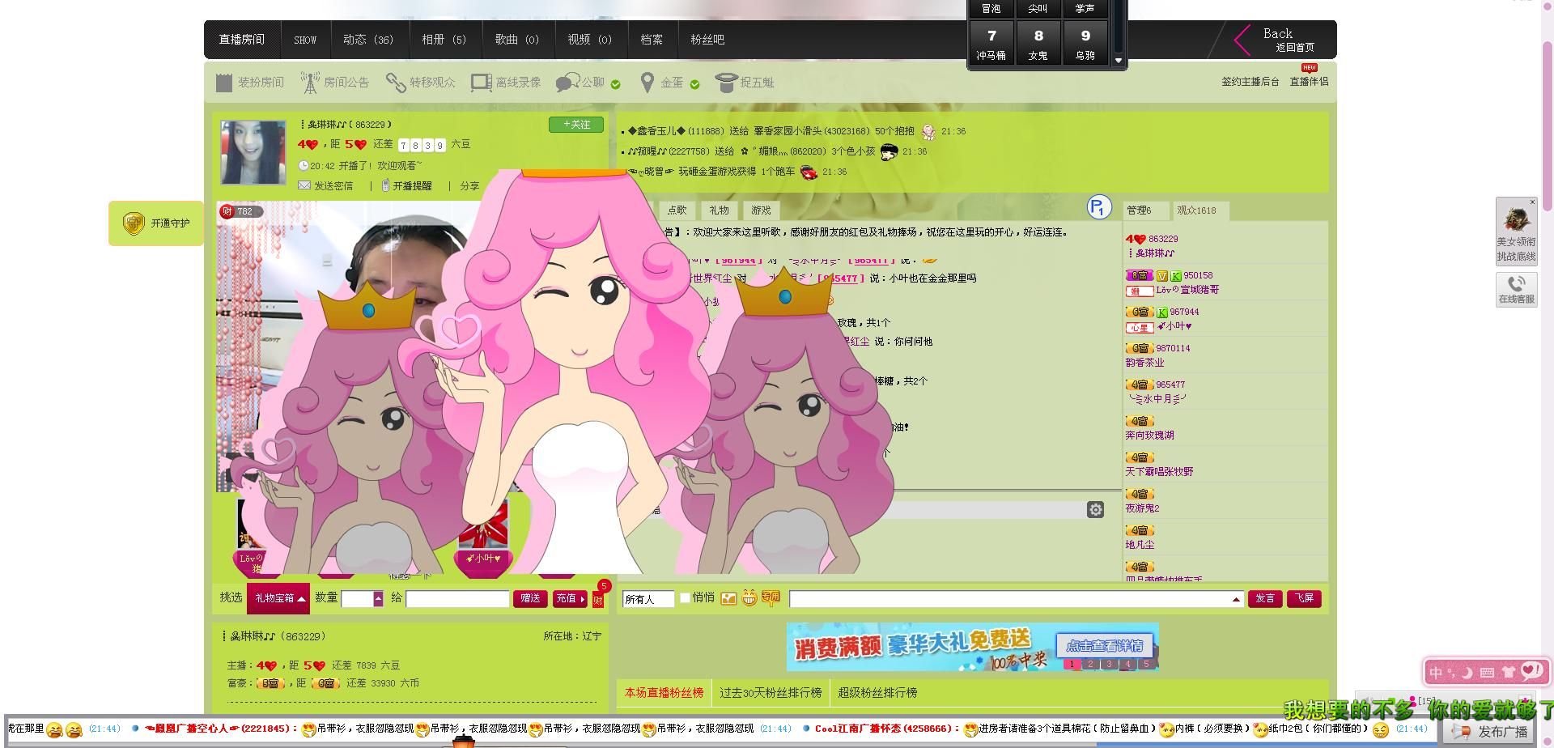Open 粉丝吧 fan forum tab
Image resolution: width=1554 pixels, height=748 pixels.
(707, 40)
